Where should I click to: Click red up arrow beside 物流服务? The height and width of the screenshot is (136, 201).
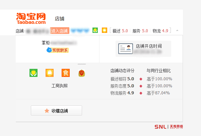click(x=141, y=93)
